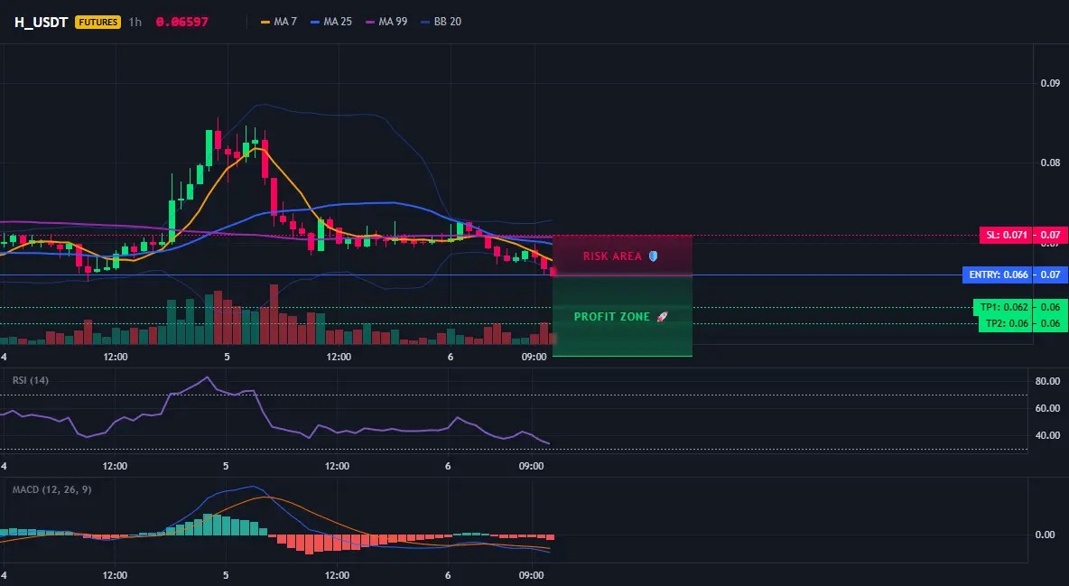Screen dimensions: 1069x586
Task: Select the 1h timeframe label
Action: [135, 22]
